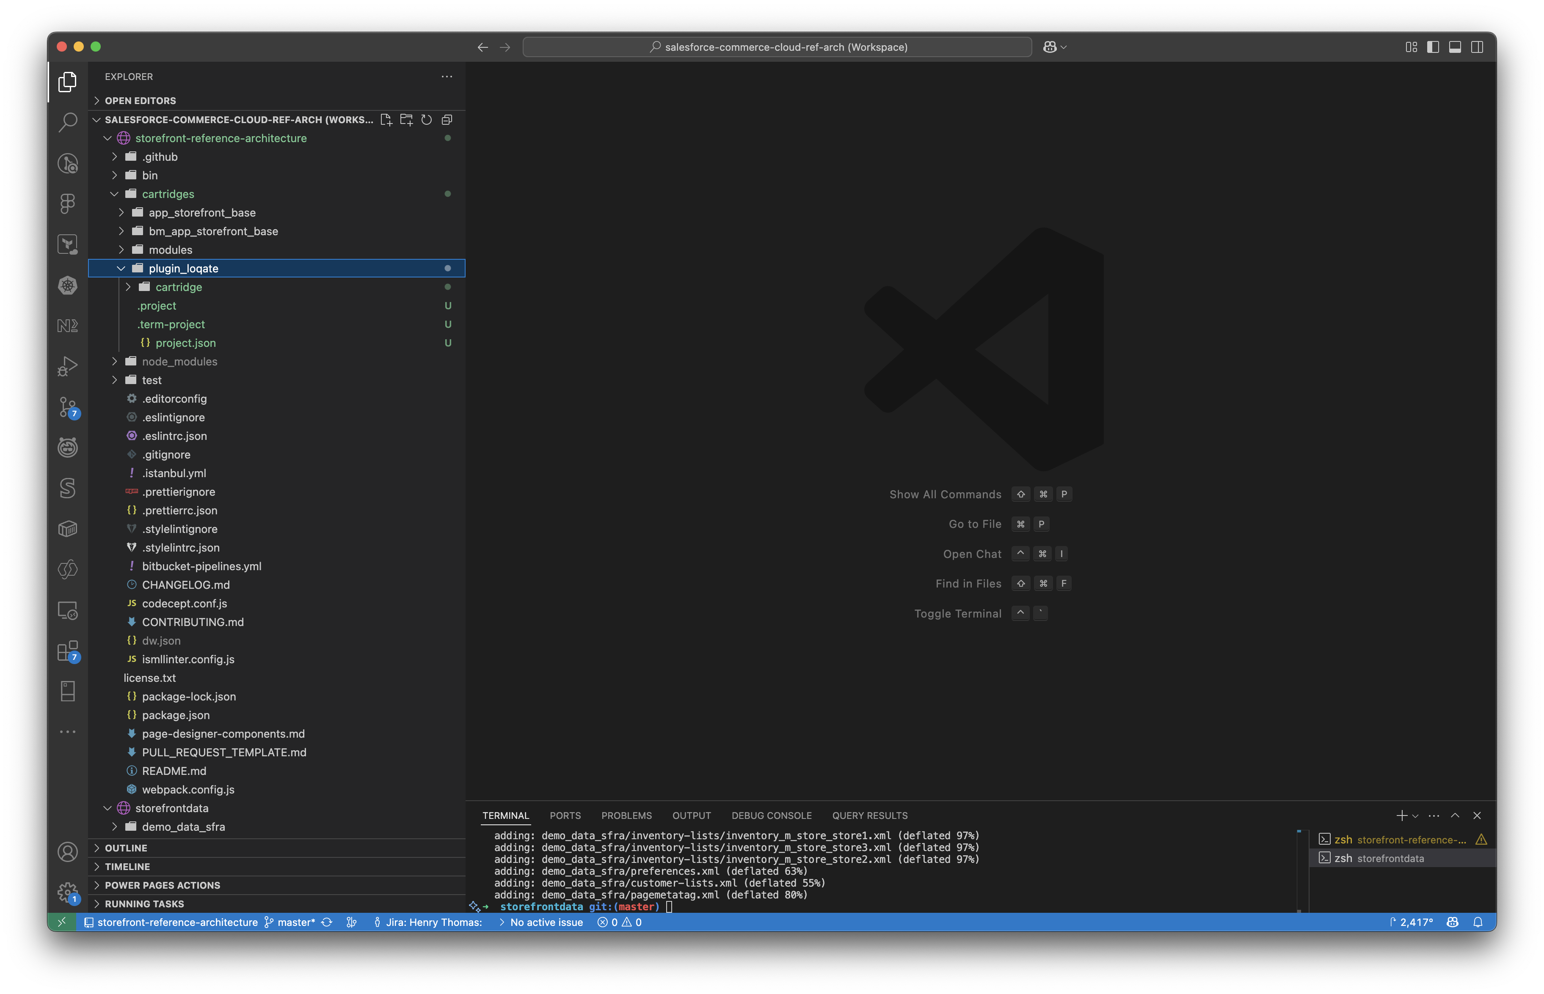Create a new terminal with plus icon
Viewport: 1544px width, 994px height.
coord(1401,816)
